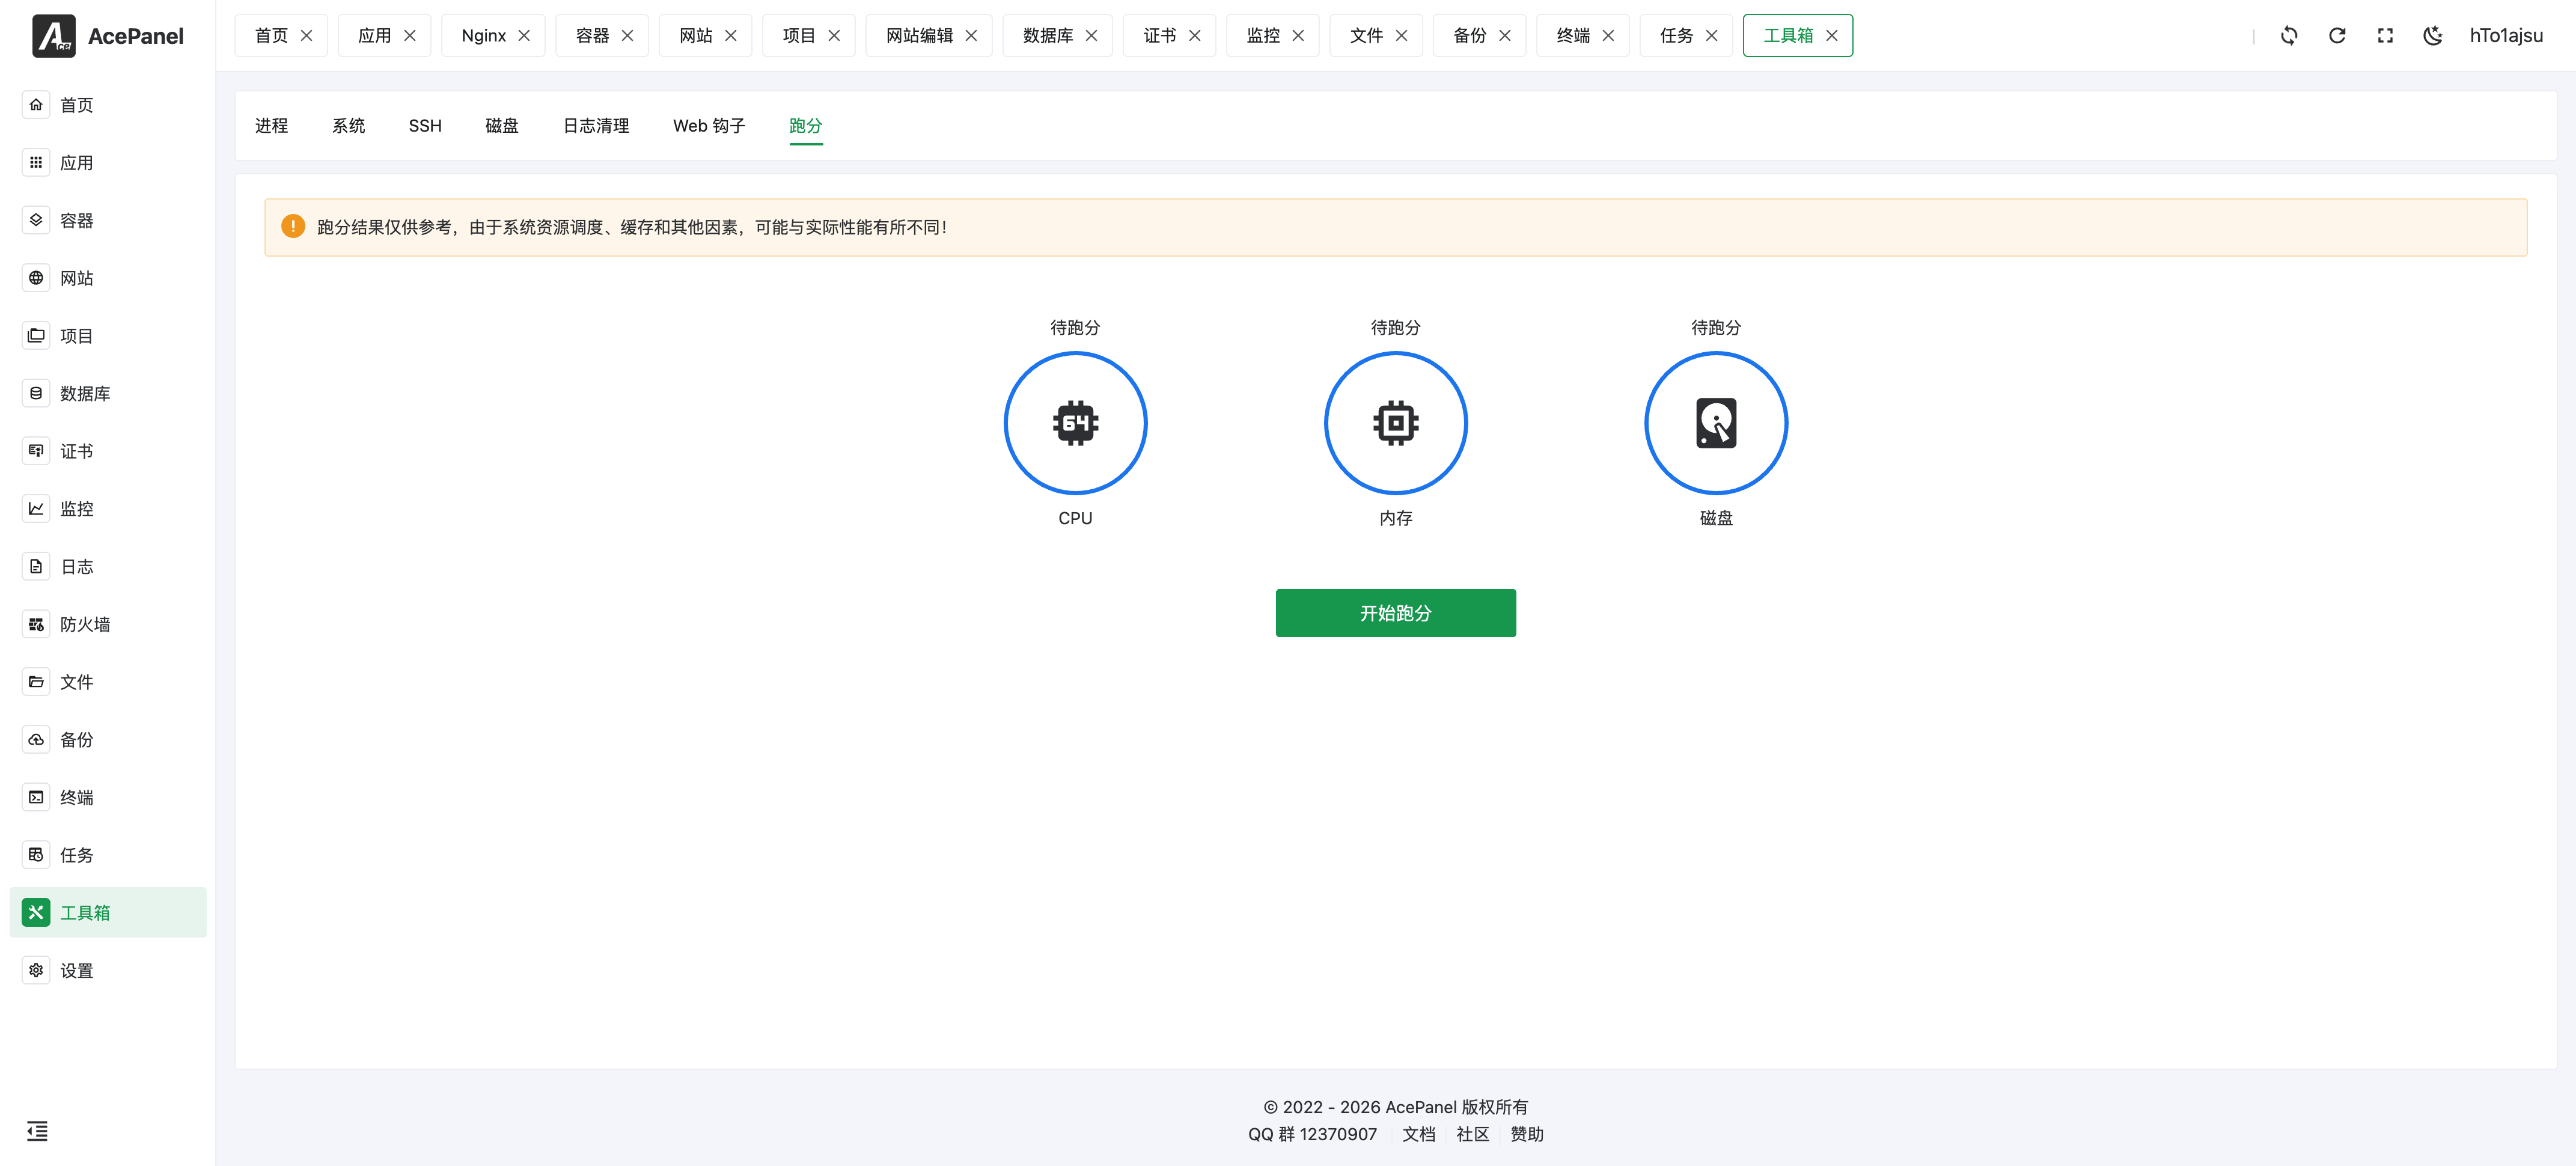Open the 终端 from the sidebar

pyautogui.click(x=77, y=797)
